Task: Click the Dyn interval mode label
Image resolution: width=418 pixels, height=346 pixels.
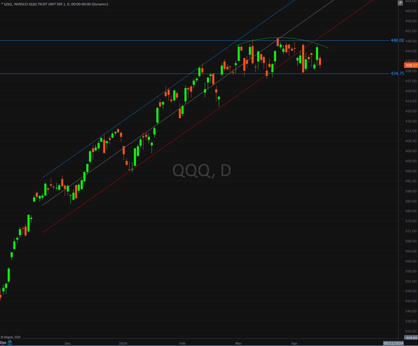Action: (x=3, y=343)
